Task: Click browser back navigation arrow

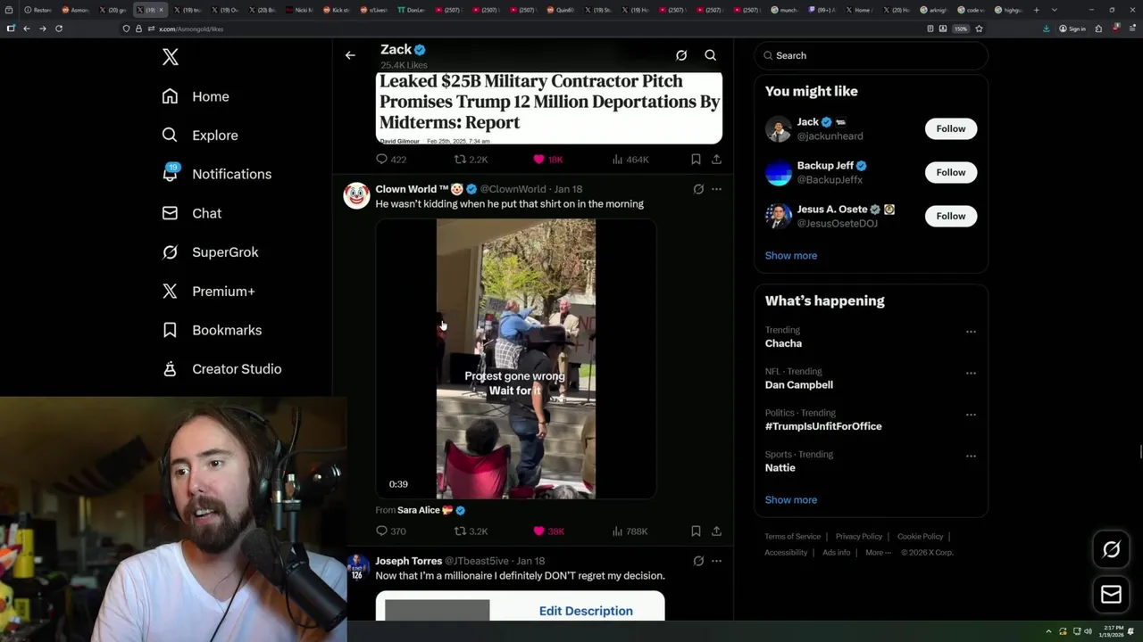Action: point(27,29)
